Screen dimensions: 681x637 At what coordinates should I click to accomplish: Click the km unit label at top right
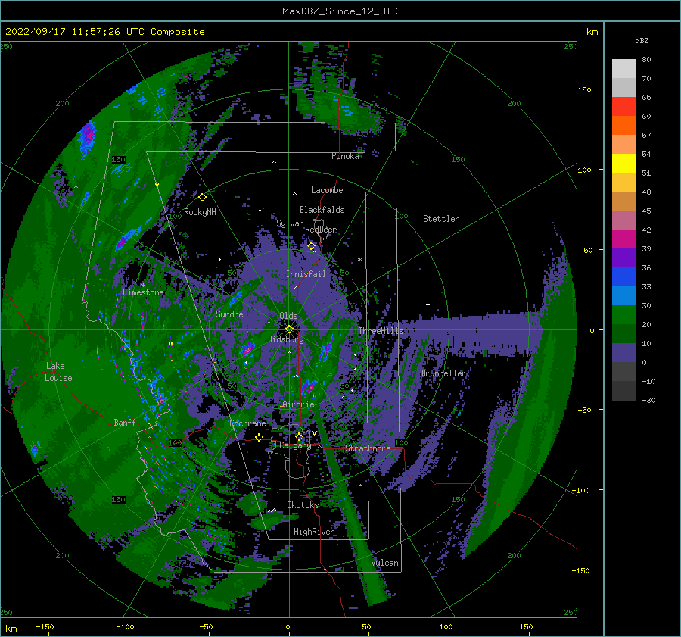[x=592, y=32]
